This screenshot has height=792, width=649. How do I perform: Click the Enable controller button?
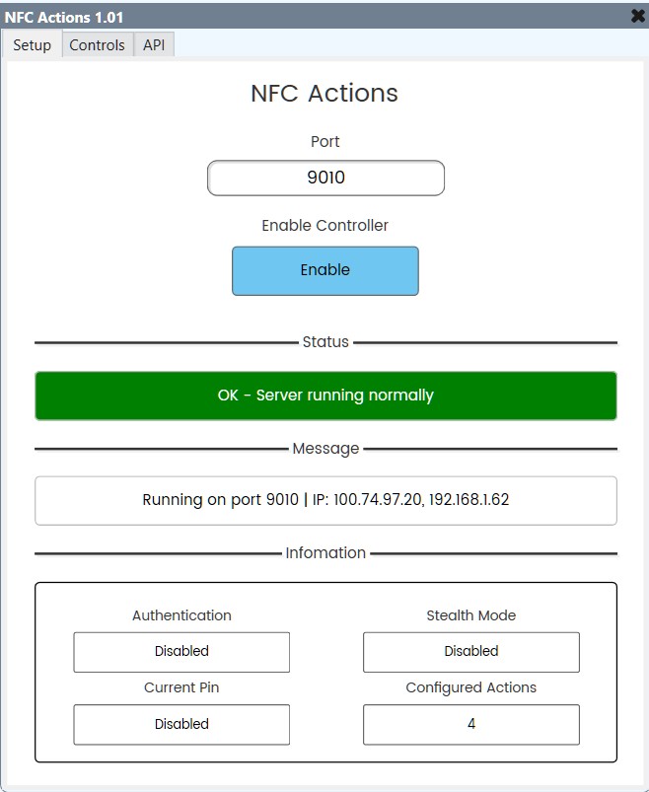pyautogui.click(x=324, y=270)
